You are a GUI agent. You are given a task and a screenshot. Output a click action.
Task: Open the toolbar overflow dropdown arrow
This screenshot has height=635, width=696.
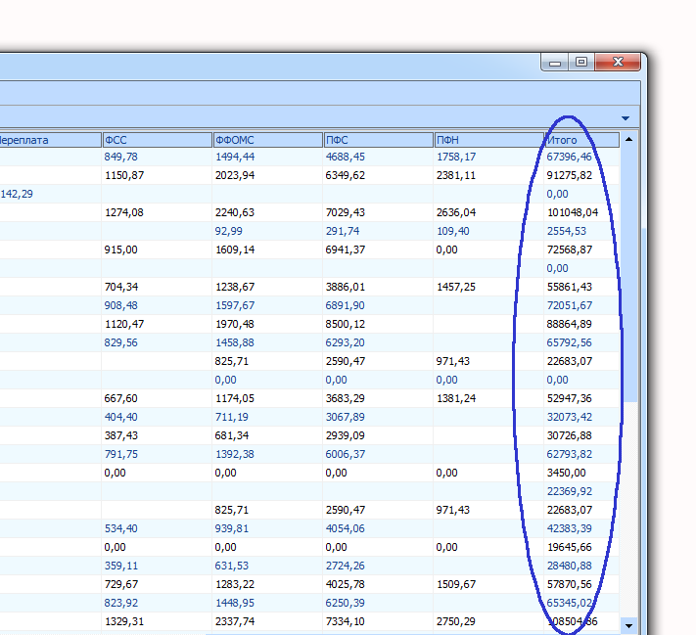tap(626, 118)
